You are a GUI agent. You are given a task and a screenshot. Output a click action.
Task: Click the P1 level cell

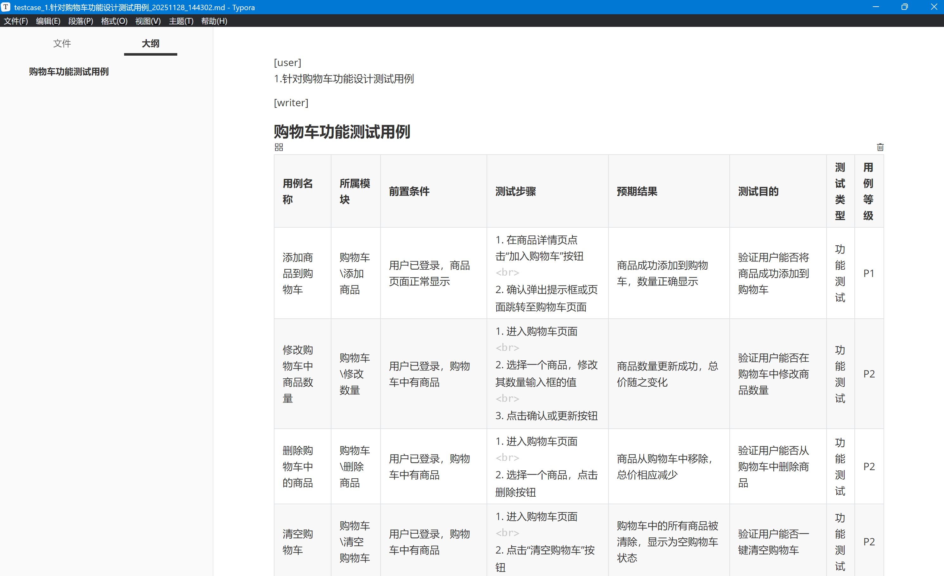(869, 273)
